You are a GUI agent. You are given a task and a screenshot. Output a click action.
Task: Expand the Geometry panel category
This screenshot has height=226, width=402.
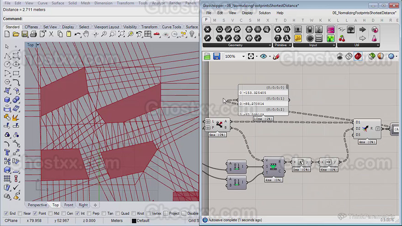tap(270, 45)
